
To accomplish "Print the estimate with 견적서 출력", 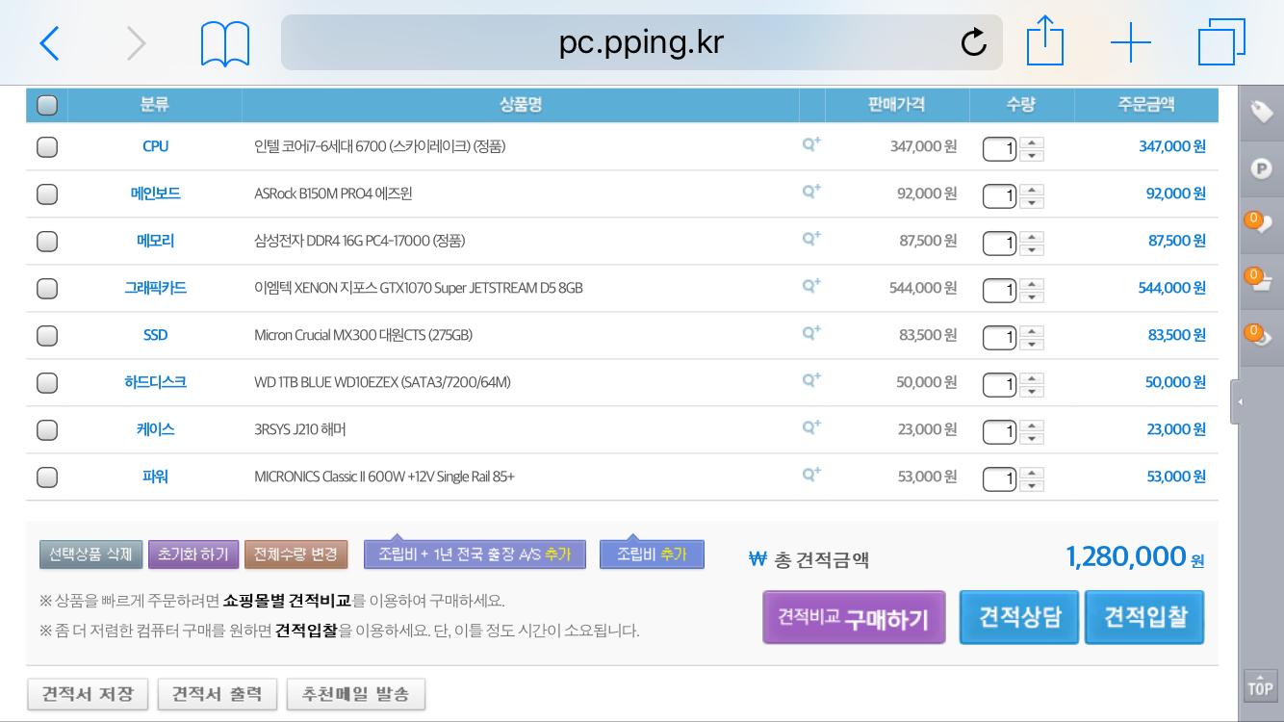I will (217, 694).
